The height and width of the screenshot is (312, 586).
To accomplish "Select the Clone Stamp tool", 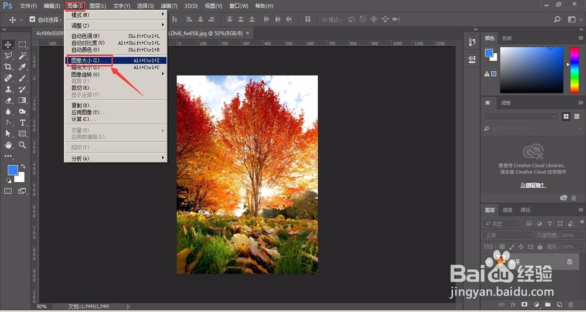I will pos(8,89).
